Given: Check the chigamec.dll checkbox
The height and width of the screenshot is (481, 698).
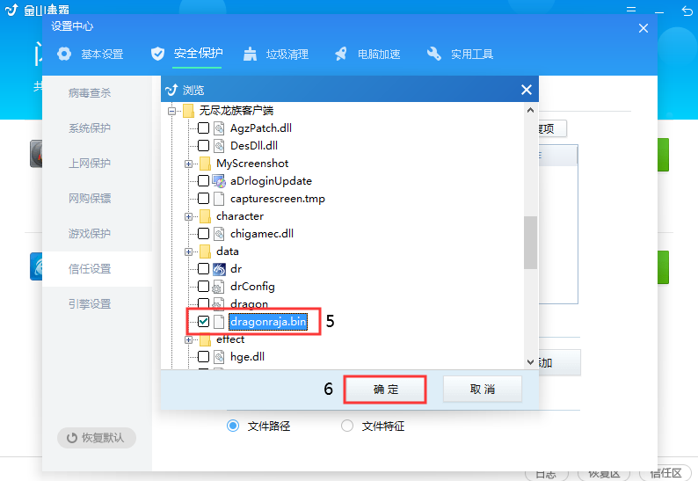Looking at the screenshot, I should click(203, 233).
